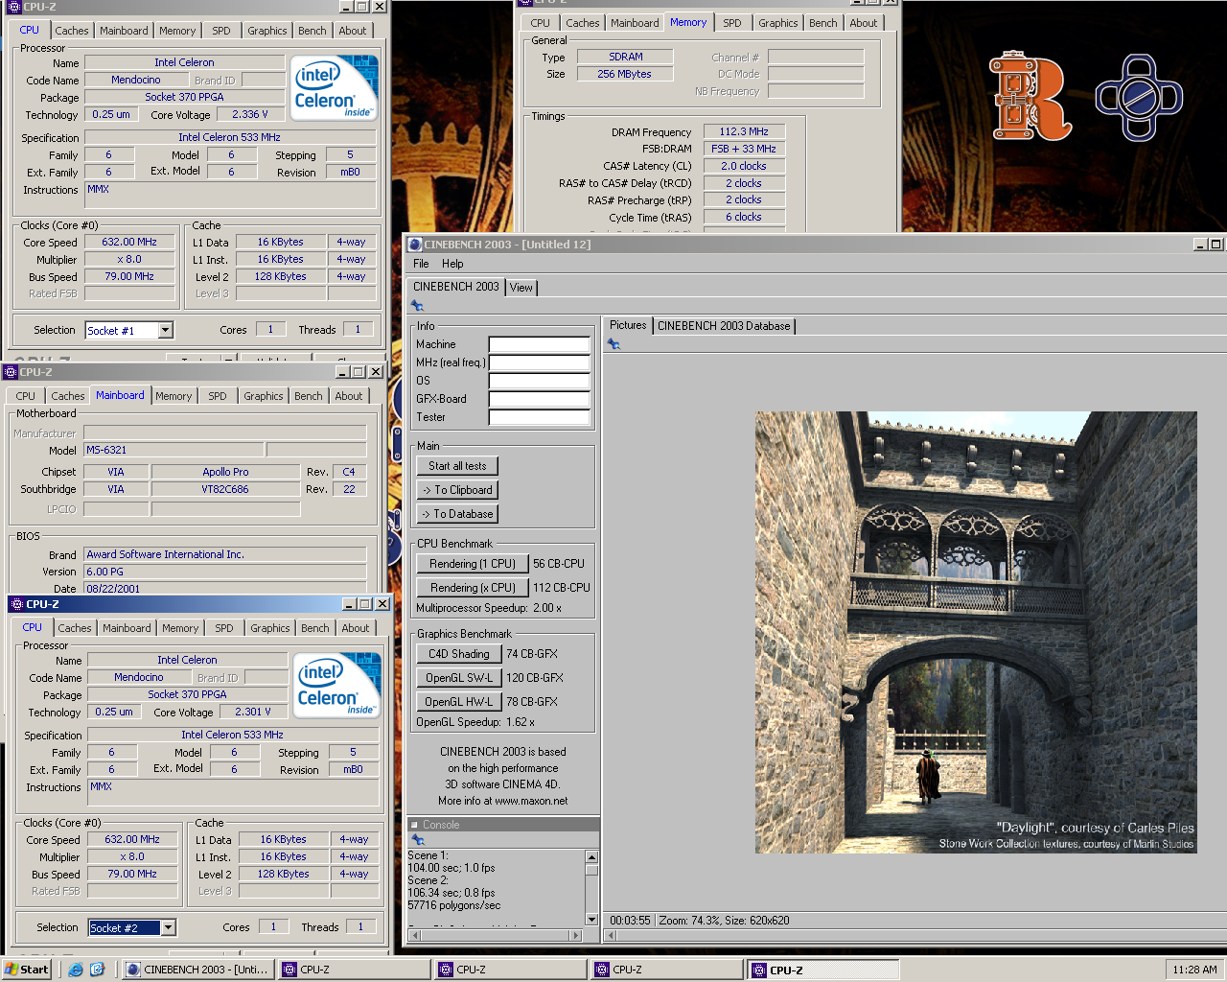1227x982 pixels.
Task: Run the OpenGL HW-L test
Action: point(459,702)
